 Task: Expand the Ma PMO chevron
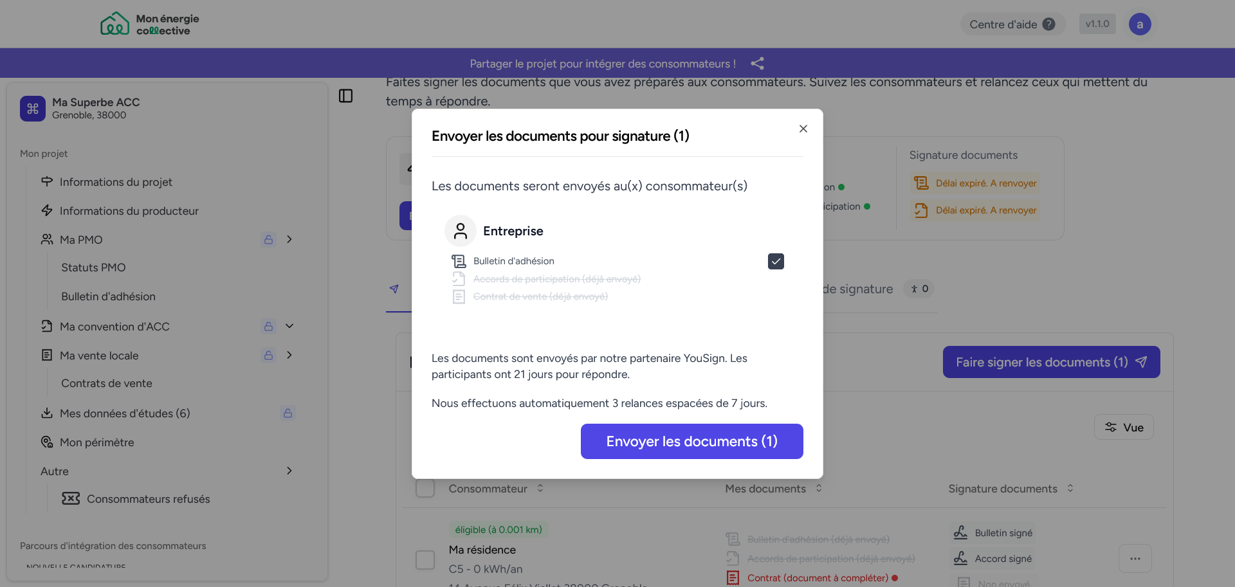[289, 239]
